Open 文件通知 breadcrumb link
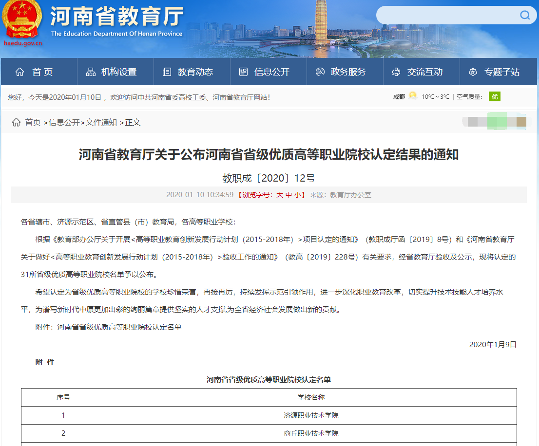 101,122
